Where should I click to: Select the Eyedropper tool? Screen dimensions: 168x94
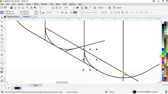pyautogui.click(x=2, y=77)
